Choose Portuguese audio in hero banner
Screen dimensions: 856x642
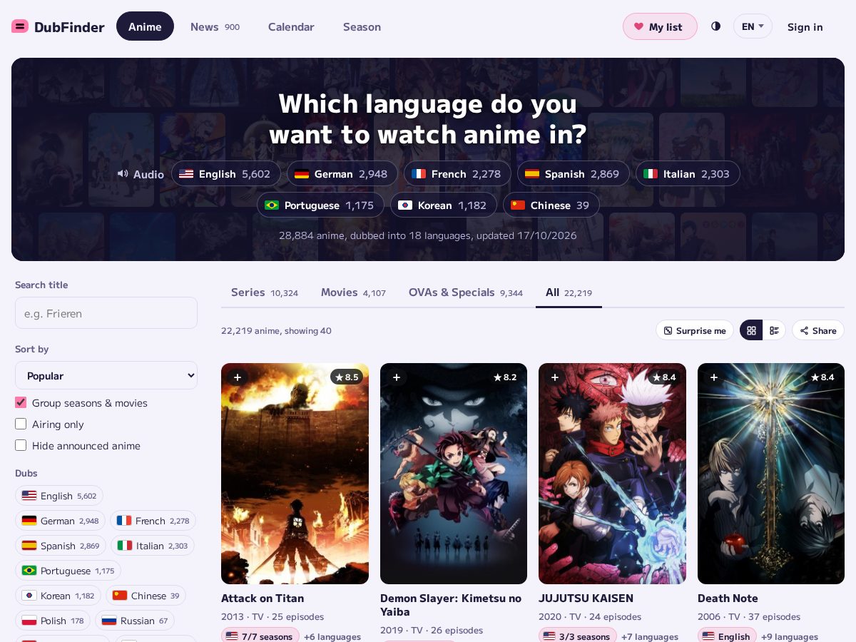coord(320,205)
